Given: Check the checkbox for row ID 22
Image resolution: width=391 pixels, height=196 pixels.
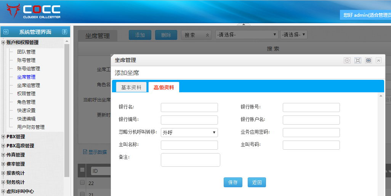Looking at the screenshot, I should coord(82,183).
